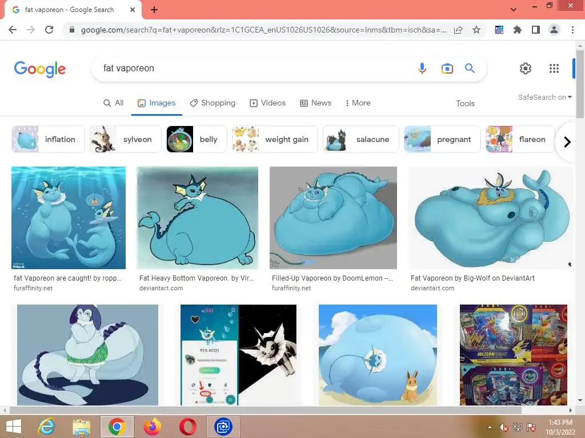Open the Google apps grid

click(554, 68)
